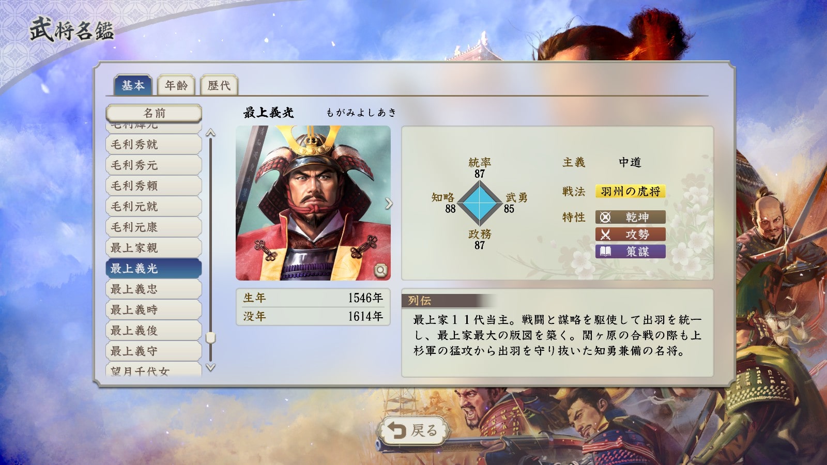The height and width of the screenshot is (465, 827).
Task: Switch to the 年齢 tab
Action: coord(176,85)
